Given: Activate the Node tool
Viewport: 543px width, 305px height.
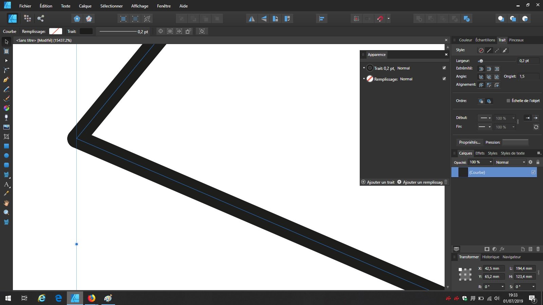Looking at the screenshot, I should (x=6, y=61).
